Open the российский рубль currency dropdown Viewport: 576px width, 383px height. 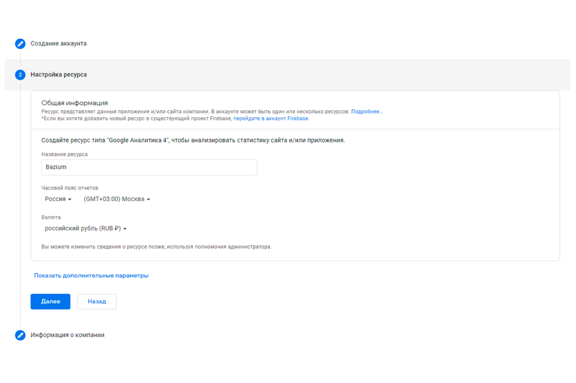85,228
